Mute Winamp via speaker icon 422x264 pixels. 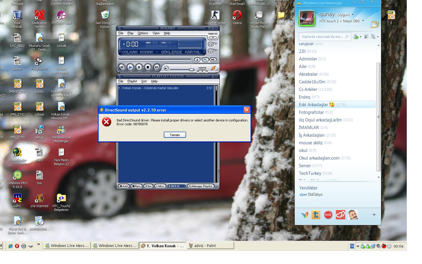(x=166, y=68)
